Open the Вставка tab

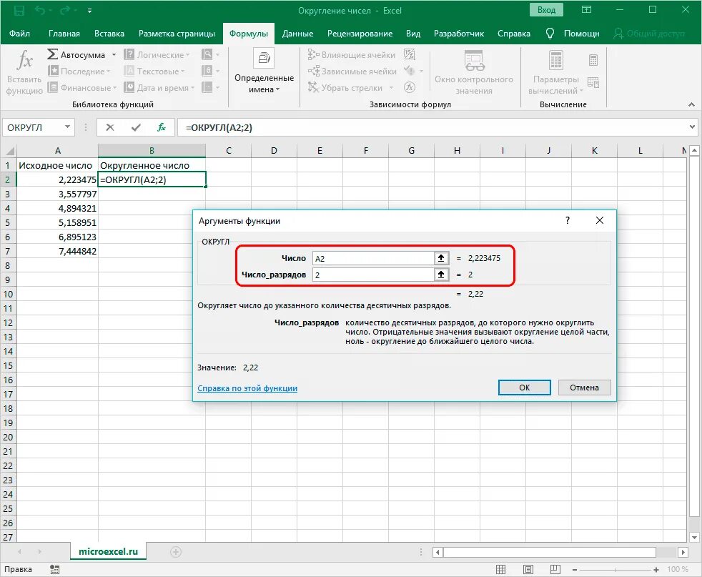coord(109,34)
